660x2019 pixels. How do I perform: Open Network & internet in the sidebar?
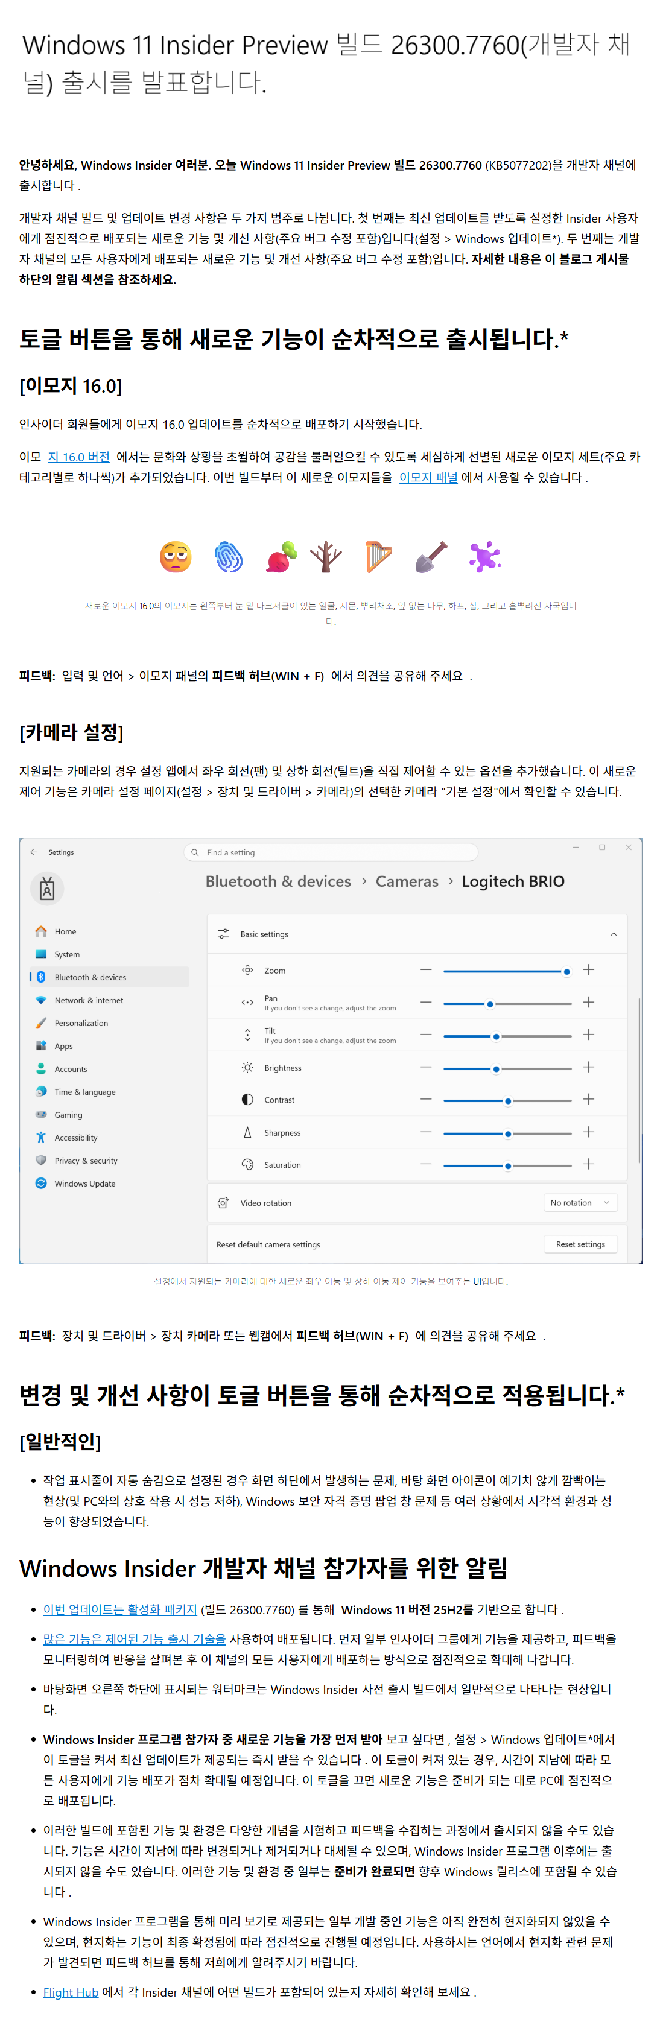click(109, 1000)
